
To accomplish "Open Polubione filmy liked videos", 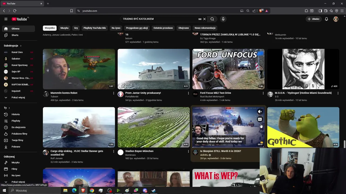I will [18, 134].
